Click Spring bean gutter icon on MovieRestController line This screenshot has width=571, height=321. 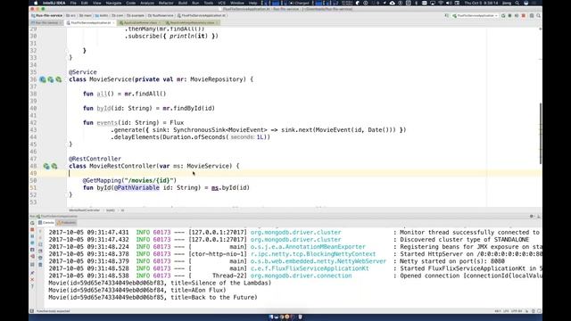click(46, 166)
